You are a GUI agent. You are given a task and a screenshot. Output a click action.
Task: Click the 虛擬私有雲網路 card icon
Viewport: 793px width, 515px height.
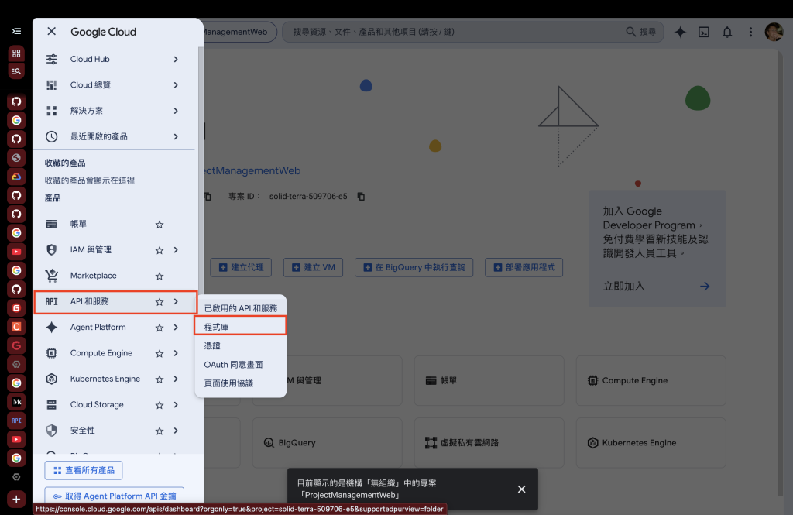[x=431, y=443]
